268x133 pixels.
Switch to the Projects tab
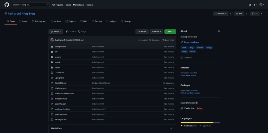tap(70, 21)
